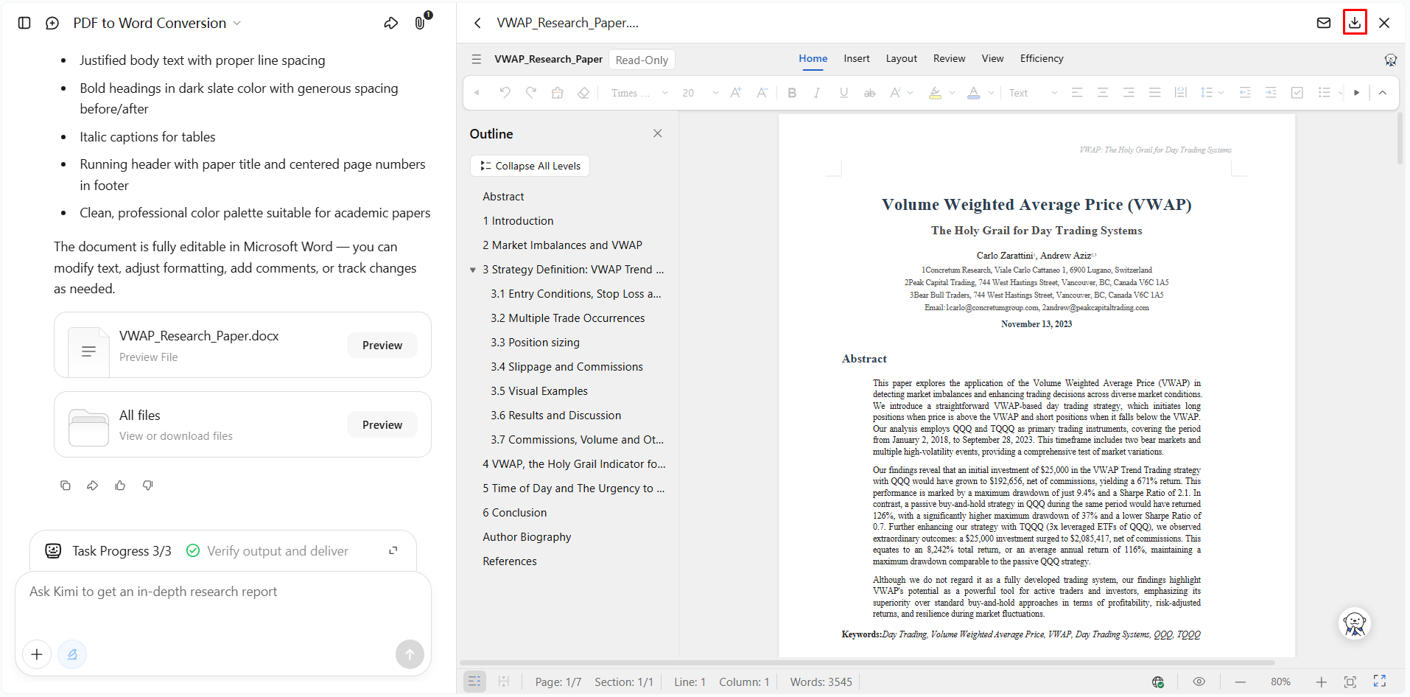Download the document with the download icon
The image size is (1410, 697).
click(x=1355, y=22)
